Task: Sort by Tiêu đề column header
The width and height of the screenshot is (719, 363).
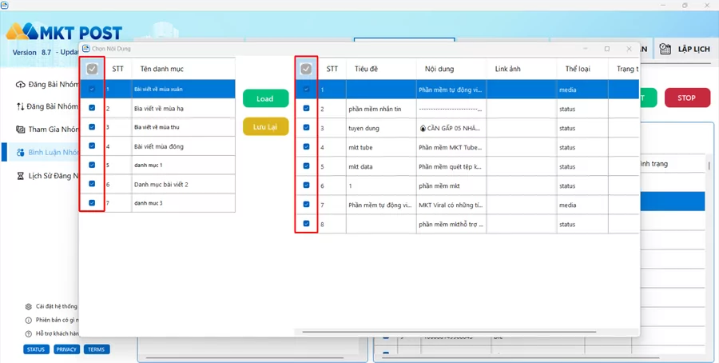Action: pyautogui.click(x=367, y=69)
